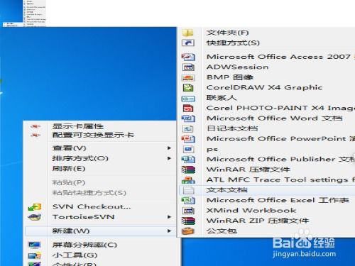This screenshot has height=266, width=355.
Task: Click the WinRAR ZIP 压缩文件 icon
Action: [188, 221]
